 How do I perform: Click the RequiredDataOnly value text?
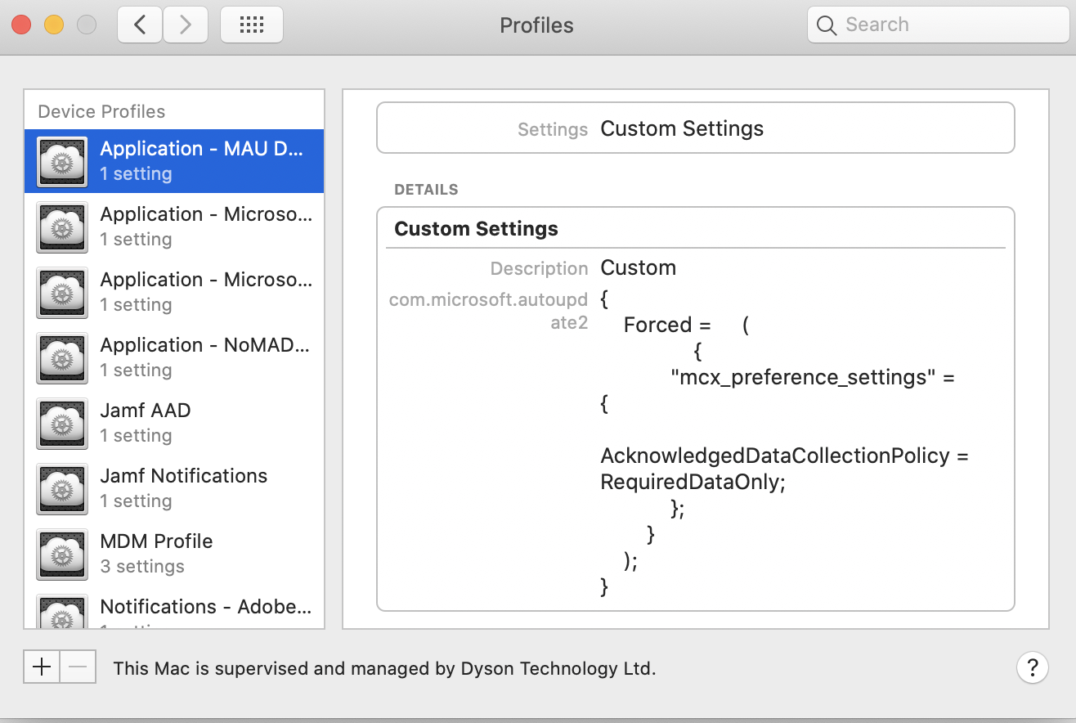coord(692,482)
